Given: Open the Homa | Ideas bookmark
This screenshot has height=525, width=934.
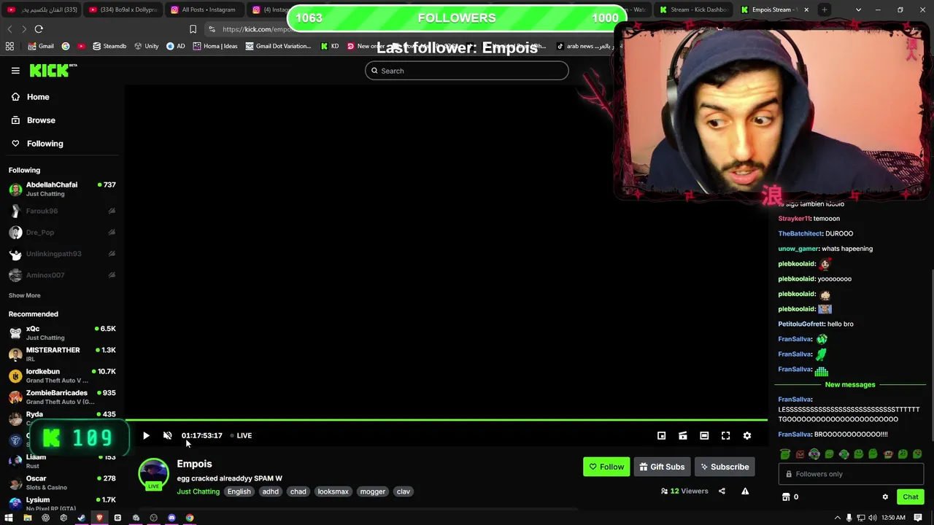Looking at the screenshot, I should coord(215,46).
